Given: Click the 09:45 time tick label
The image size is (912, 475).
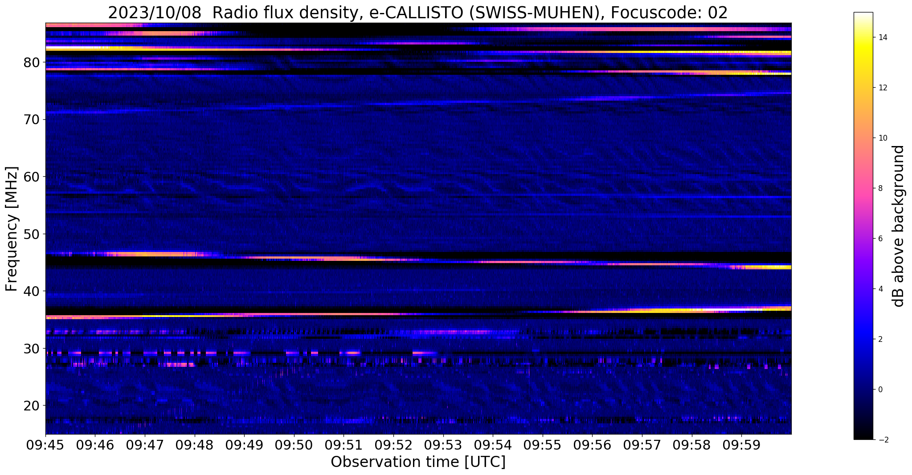Looking at the screenshot, I should [x=45, y=445].
